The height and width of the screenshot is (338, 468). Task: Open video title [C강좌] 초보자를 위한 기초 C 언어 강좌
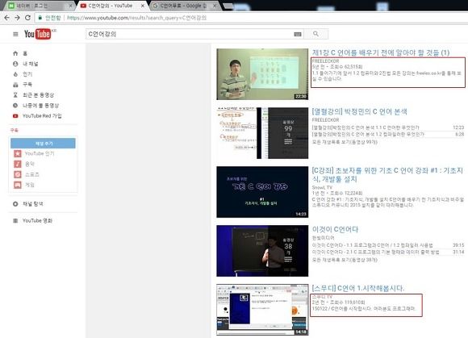tap(387, 175)
